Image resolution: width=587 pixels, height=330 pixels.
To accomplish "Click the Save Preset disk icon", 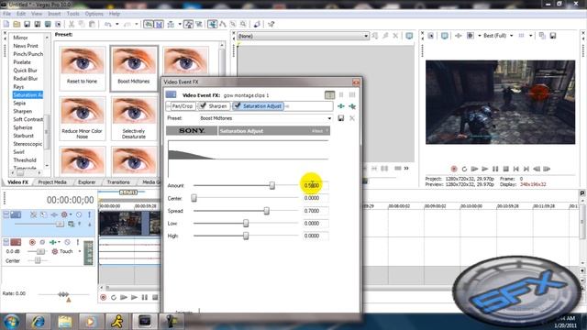I will point(341,118).
